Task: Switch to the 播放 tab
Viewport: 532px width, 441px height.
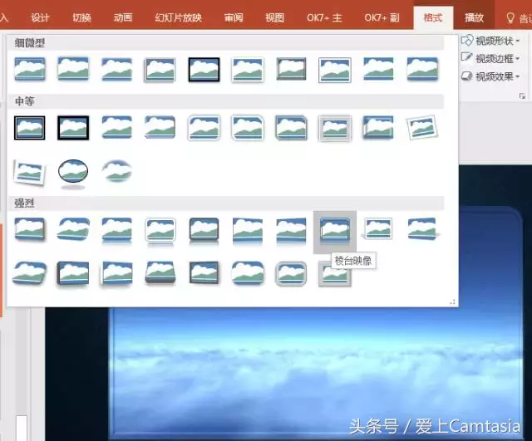Action: point(474,17)
